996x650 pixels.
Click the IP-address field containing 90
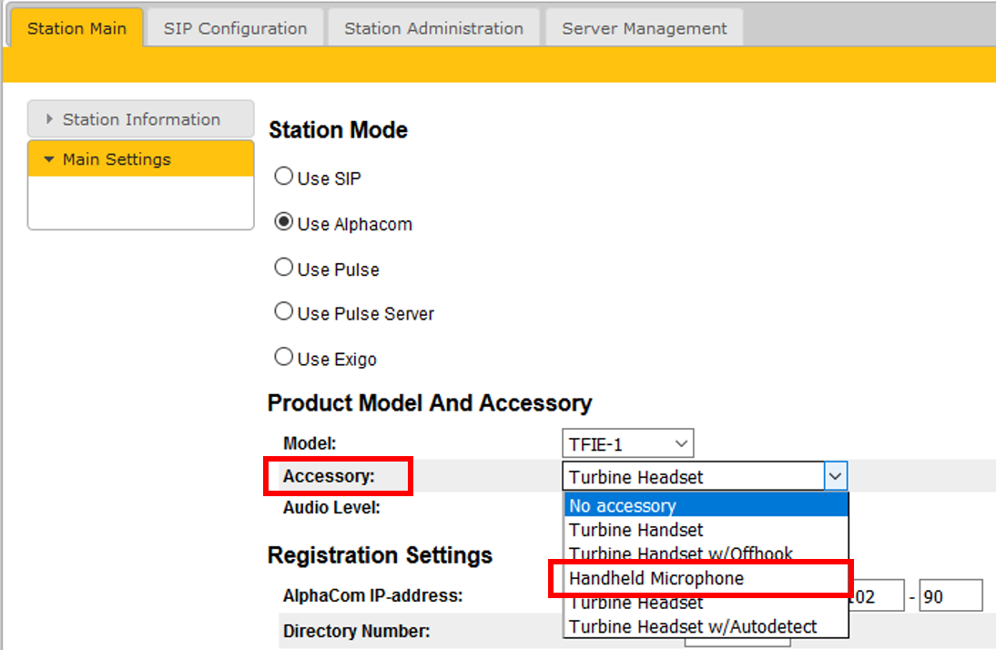pos(950,596)
